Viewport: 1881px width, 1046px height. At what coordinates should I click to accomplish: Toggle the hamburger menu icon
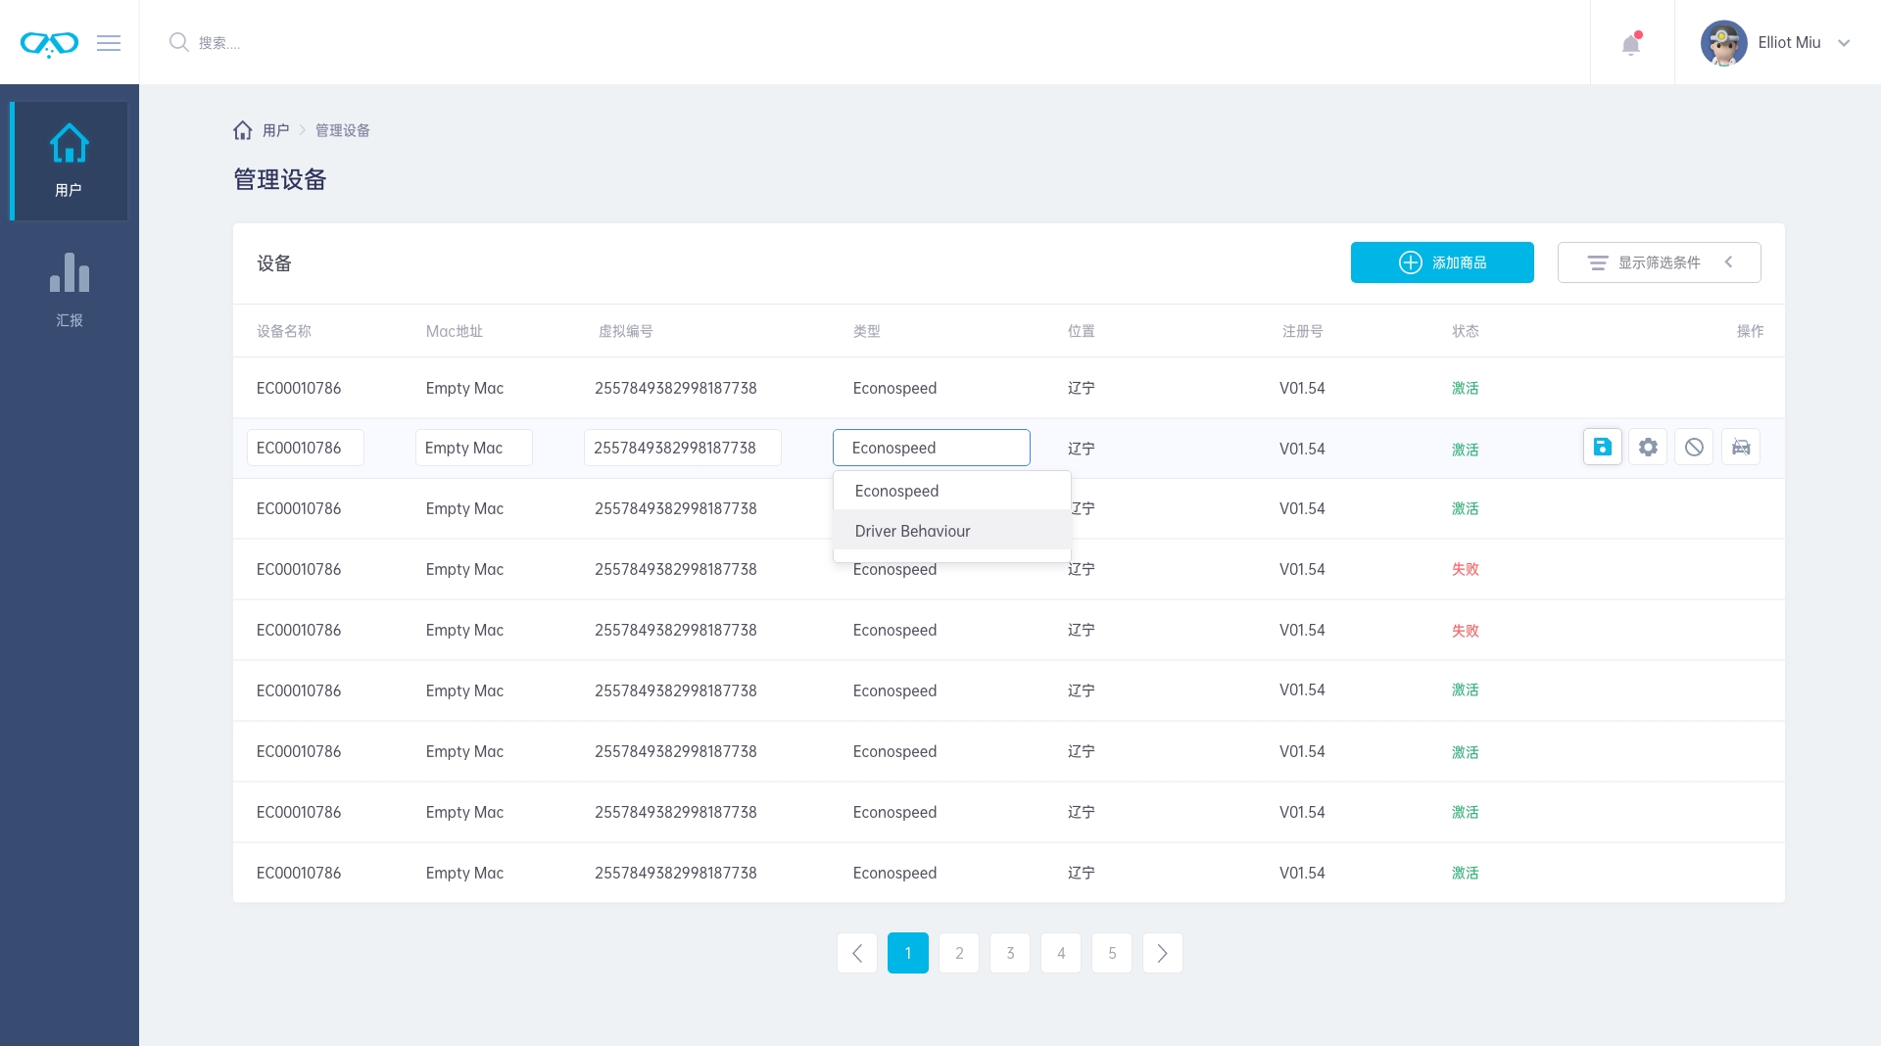point(109,43)
